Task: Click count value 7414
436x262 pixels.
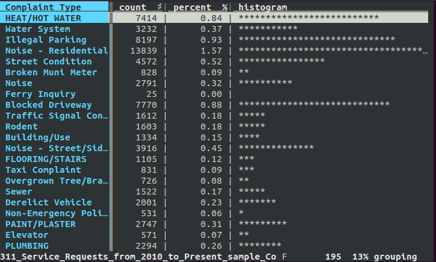Action: point(146,18)
